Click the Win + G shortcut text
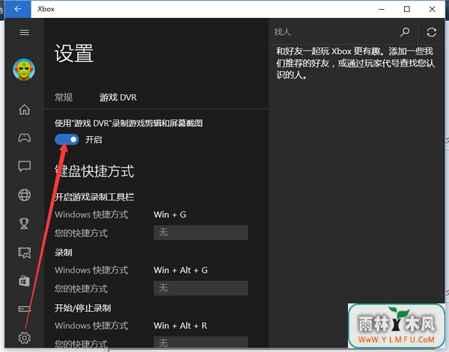Image resolution: width=449 pixels, height=352 pixels. pos(170,214)
